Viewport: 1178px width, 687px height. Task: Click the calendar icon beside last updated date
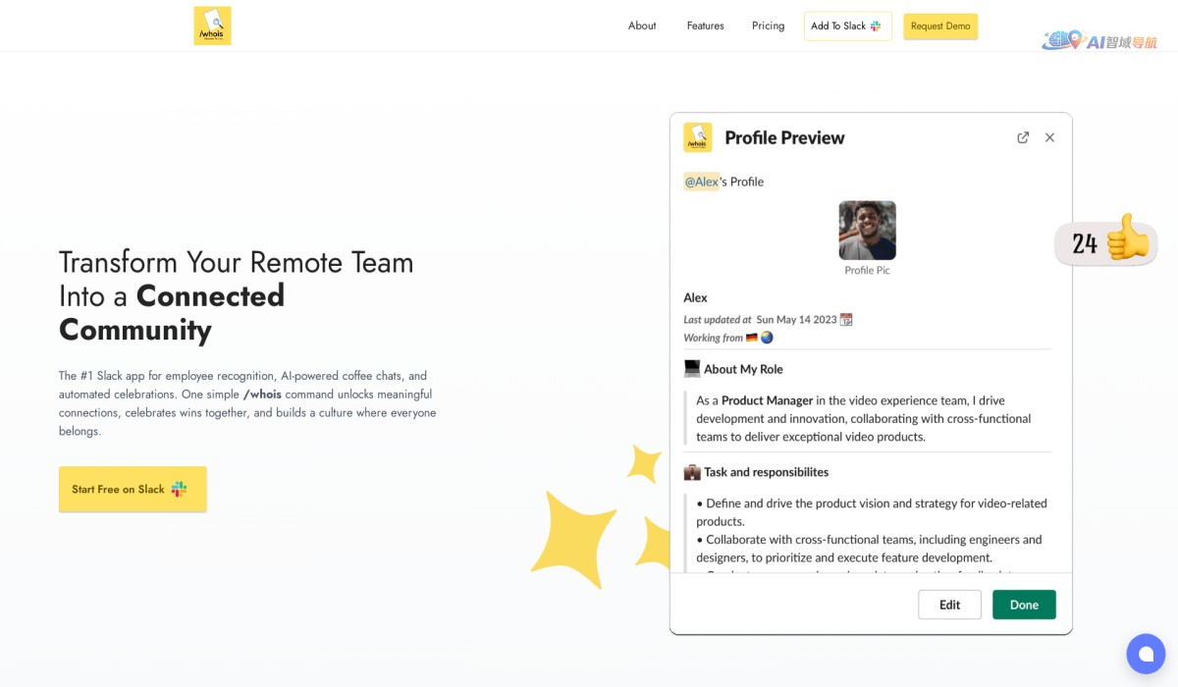(846, 320)
